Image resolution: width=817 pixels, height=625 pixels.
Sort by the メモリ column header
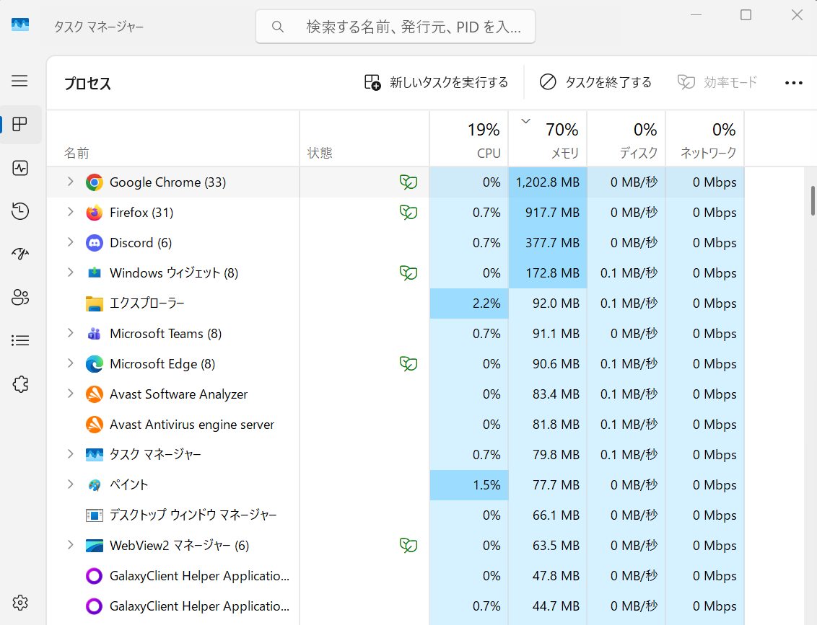pos(548,140)
